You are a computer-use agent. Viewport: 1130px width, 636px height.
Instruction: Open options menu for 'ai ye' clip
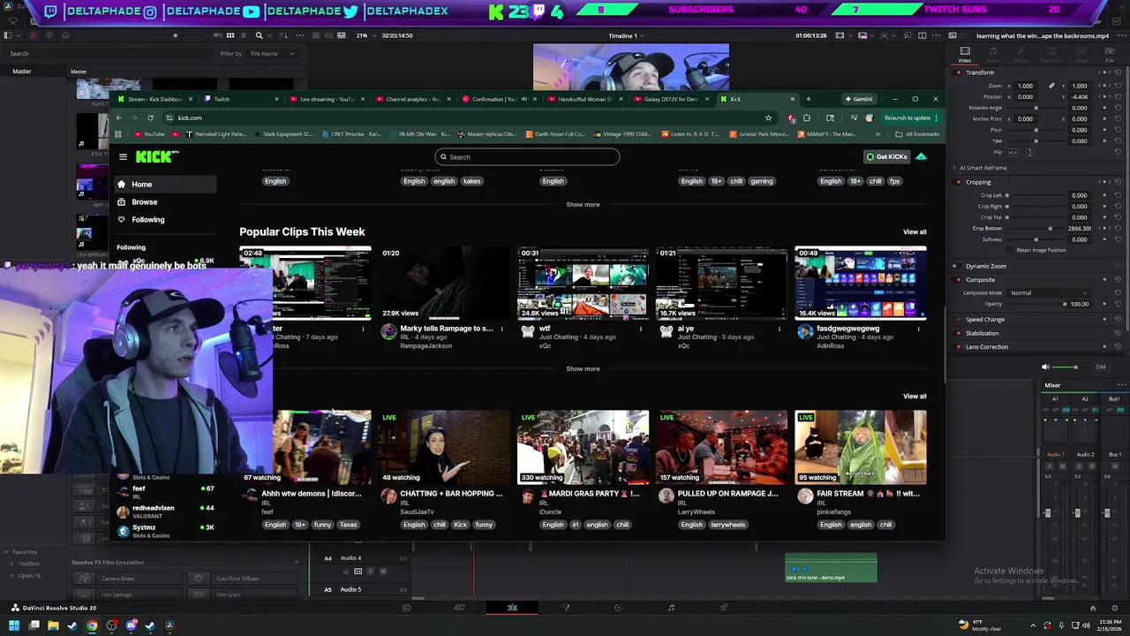780,329
